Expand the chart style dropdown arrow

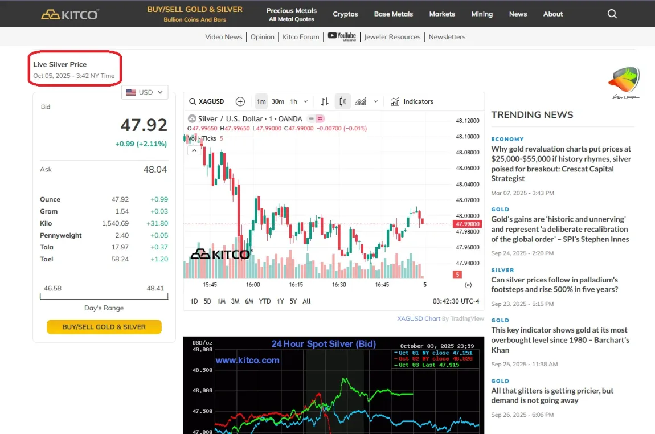click(x=375, y=101)
